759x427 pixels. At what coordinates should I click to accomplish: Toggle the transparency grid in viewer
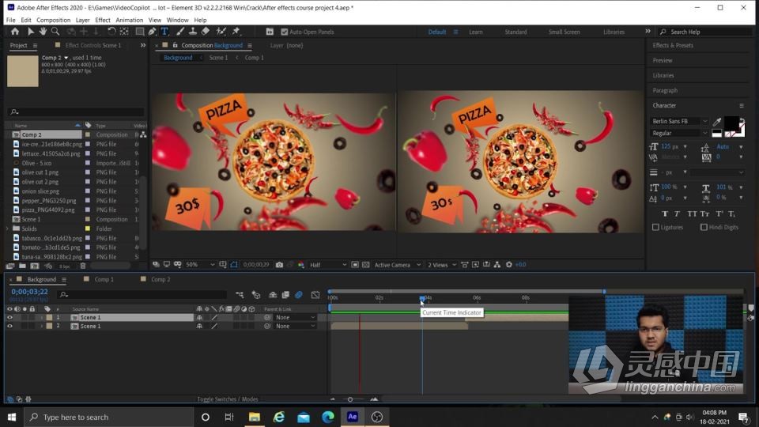click(365, 265)
